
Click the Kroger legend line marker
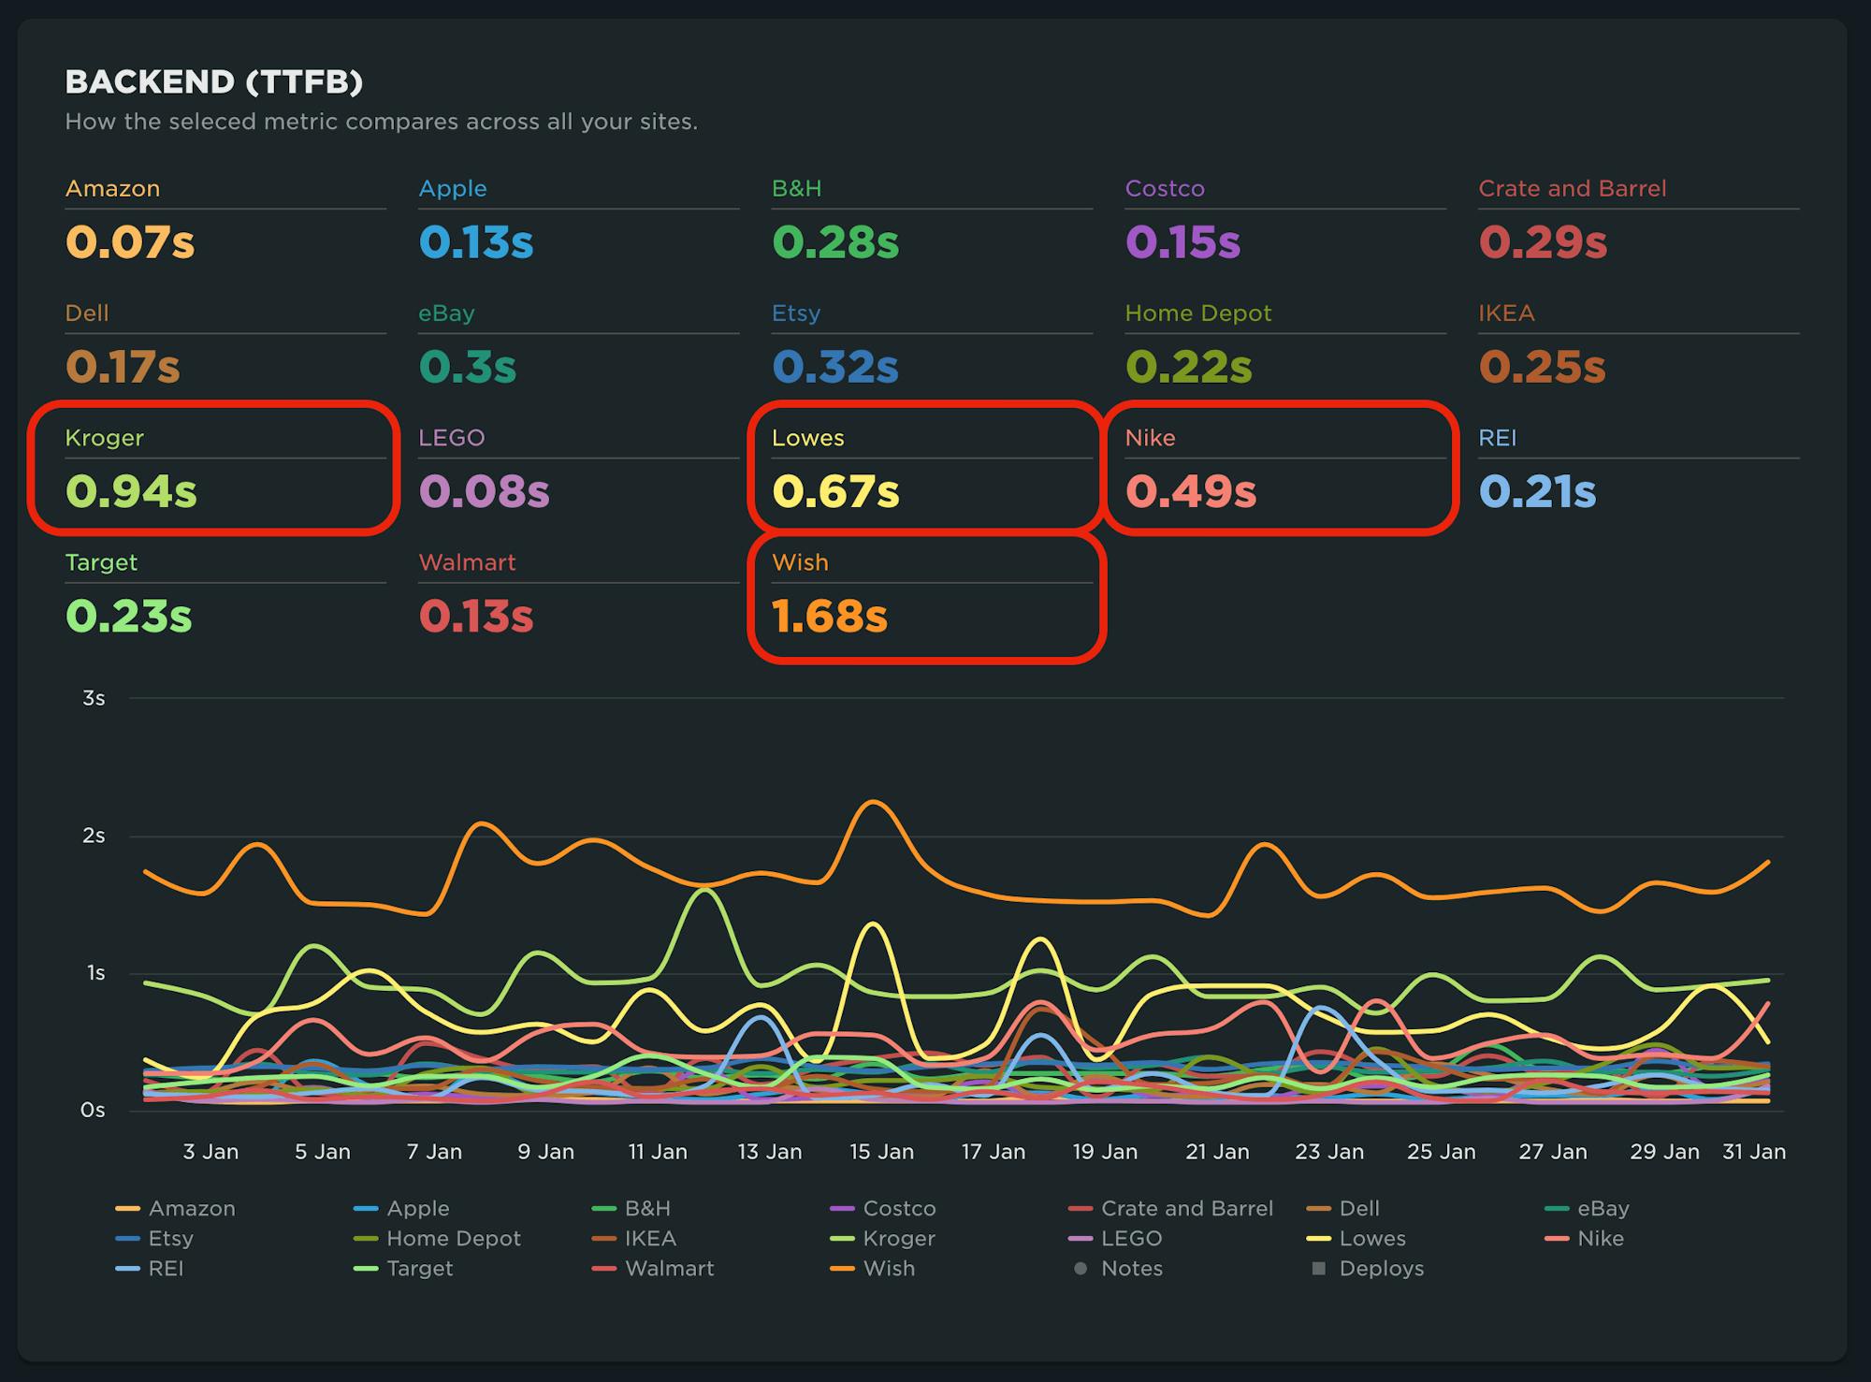(840, 1238)
